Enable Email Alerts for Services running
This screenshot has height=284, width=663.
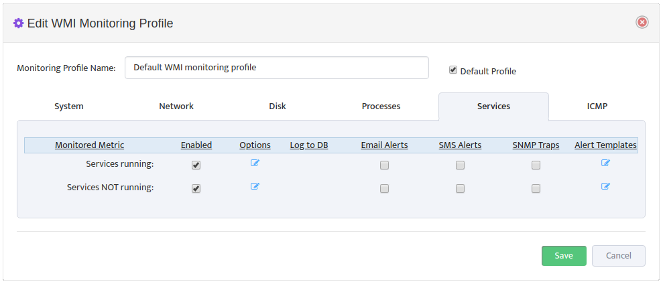click(x=384, y=165)
